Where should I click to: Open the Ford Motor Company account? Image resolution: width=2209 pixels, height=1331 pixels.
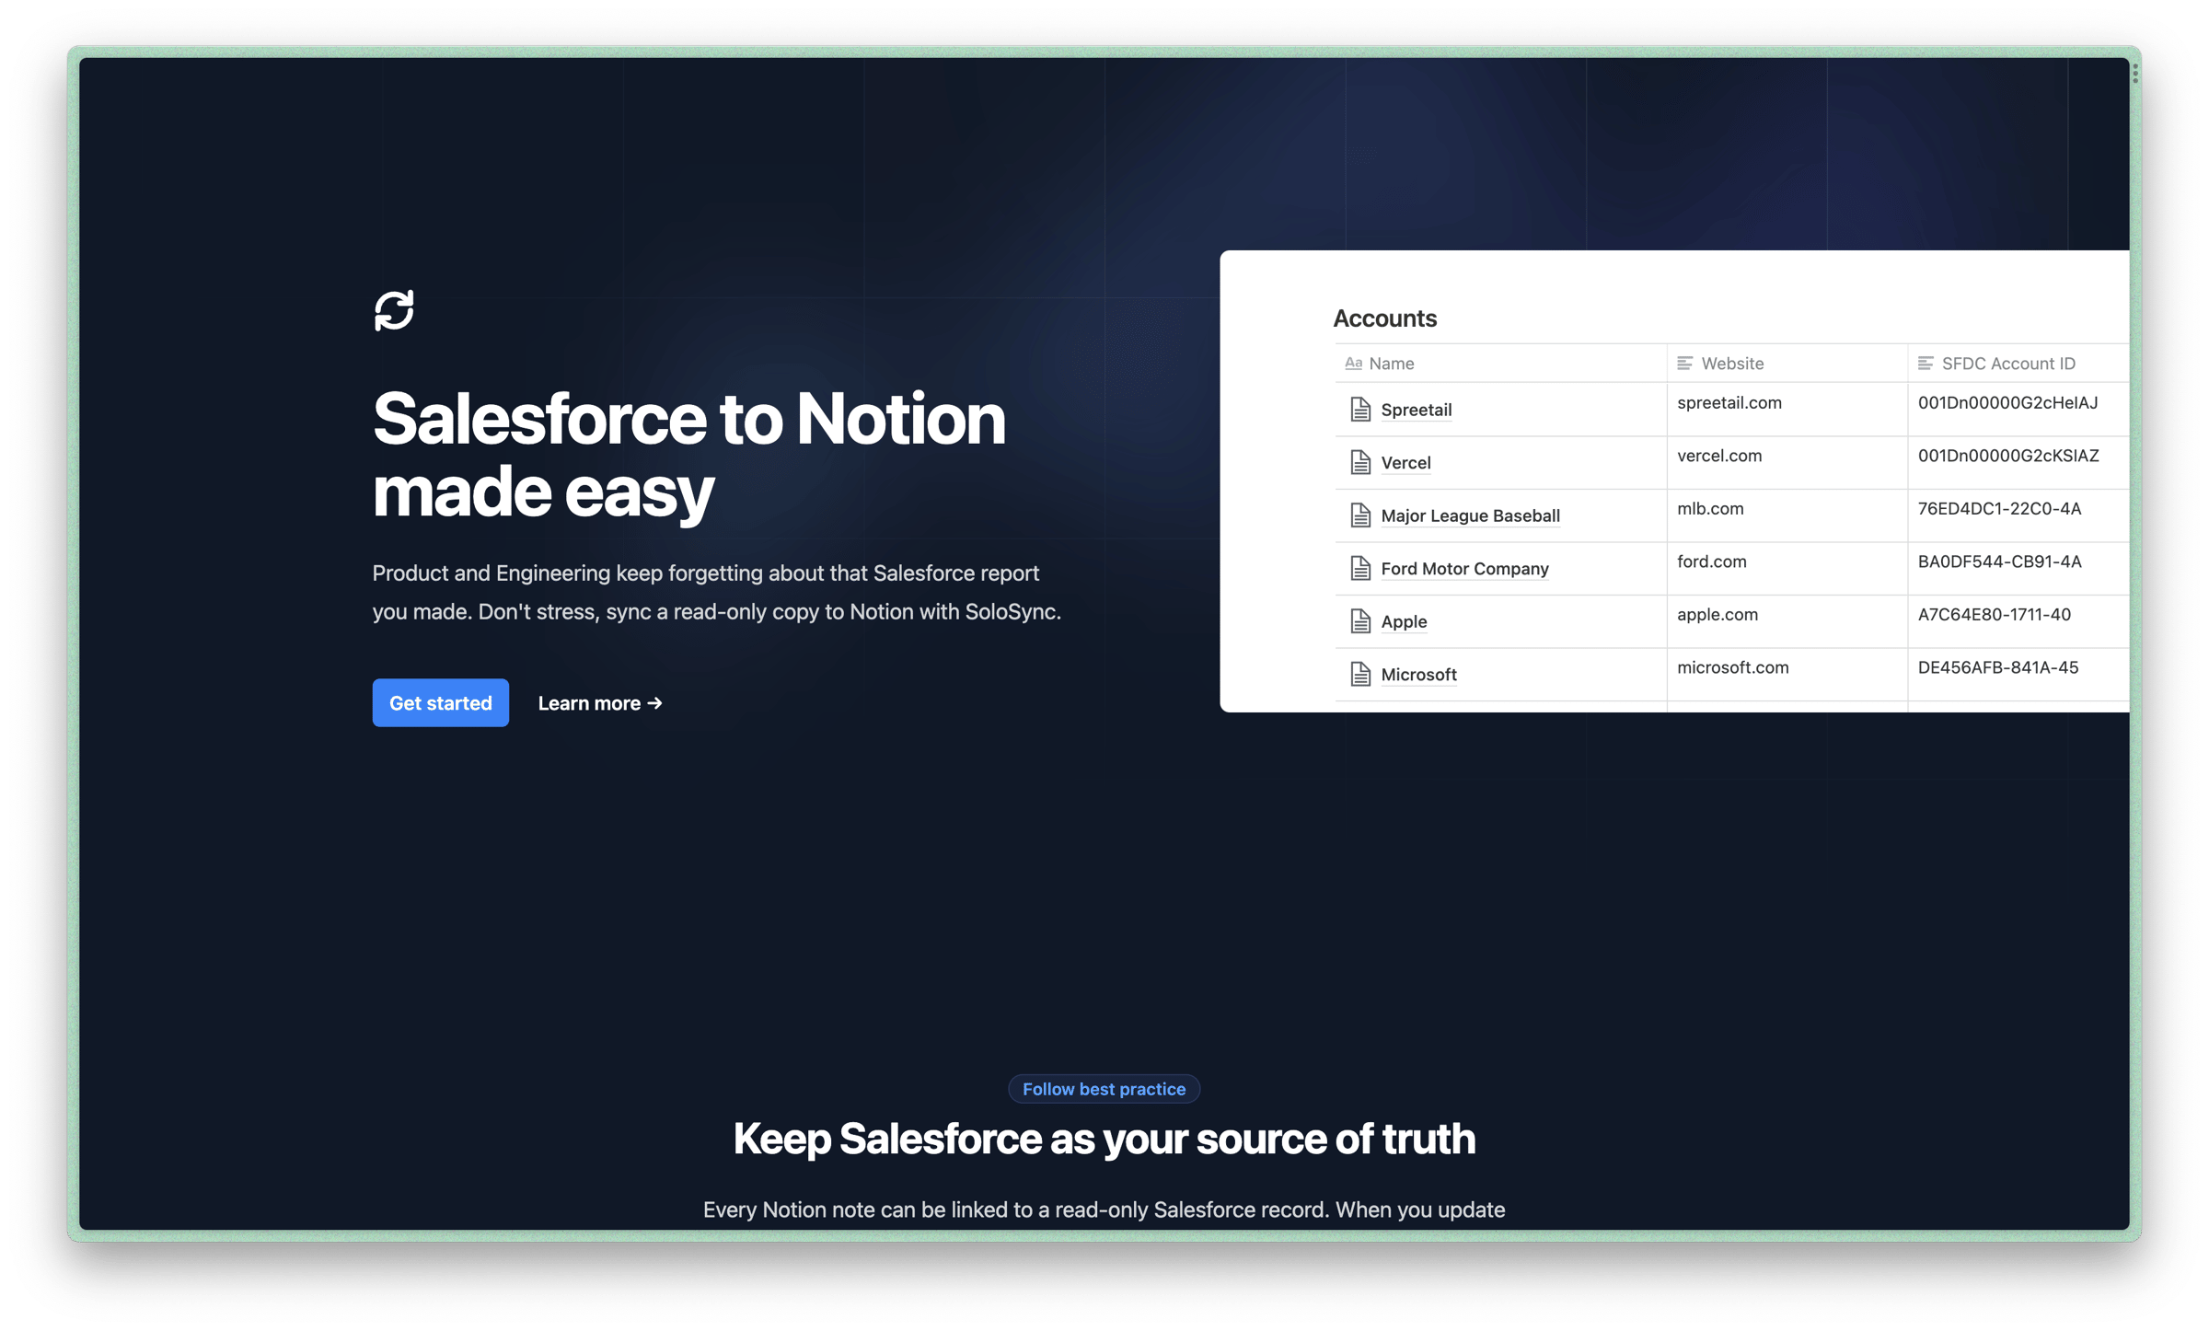click(x=1464, y=568)
